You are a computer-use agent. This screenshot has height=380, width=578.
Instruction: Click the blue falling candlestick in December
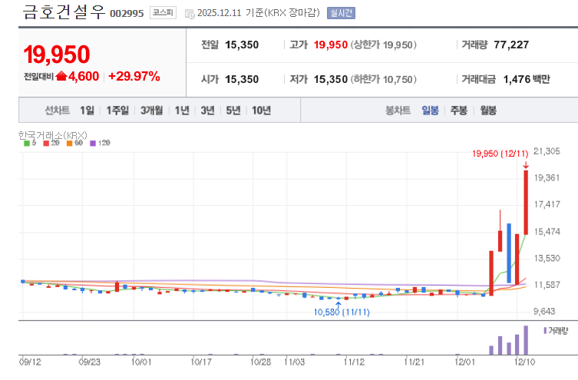(x=509, y=253)
